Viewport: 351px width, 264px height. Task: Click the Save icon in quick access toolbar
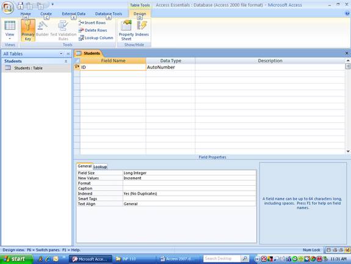(x=20, y=5)
